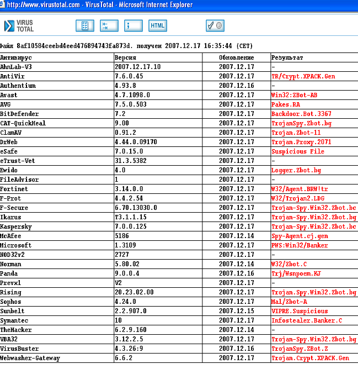Click Trojan.Crypt.XPACK.Gen for Webwasher-Gateway
358x369 pixels.
pos(310,358)
